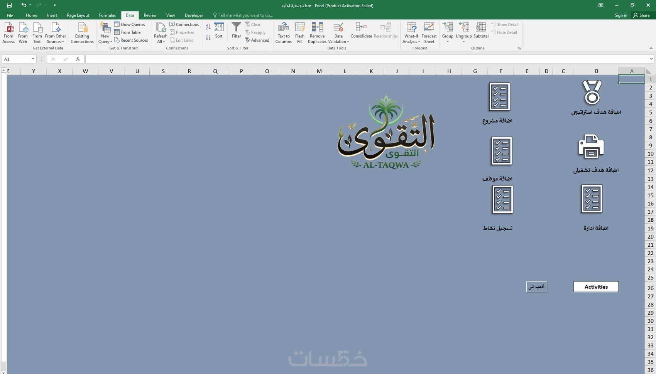This screenshot has height=374, width=656.
Task: Select column M header
Action: (x=319, y=71)
